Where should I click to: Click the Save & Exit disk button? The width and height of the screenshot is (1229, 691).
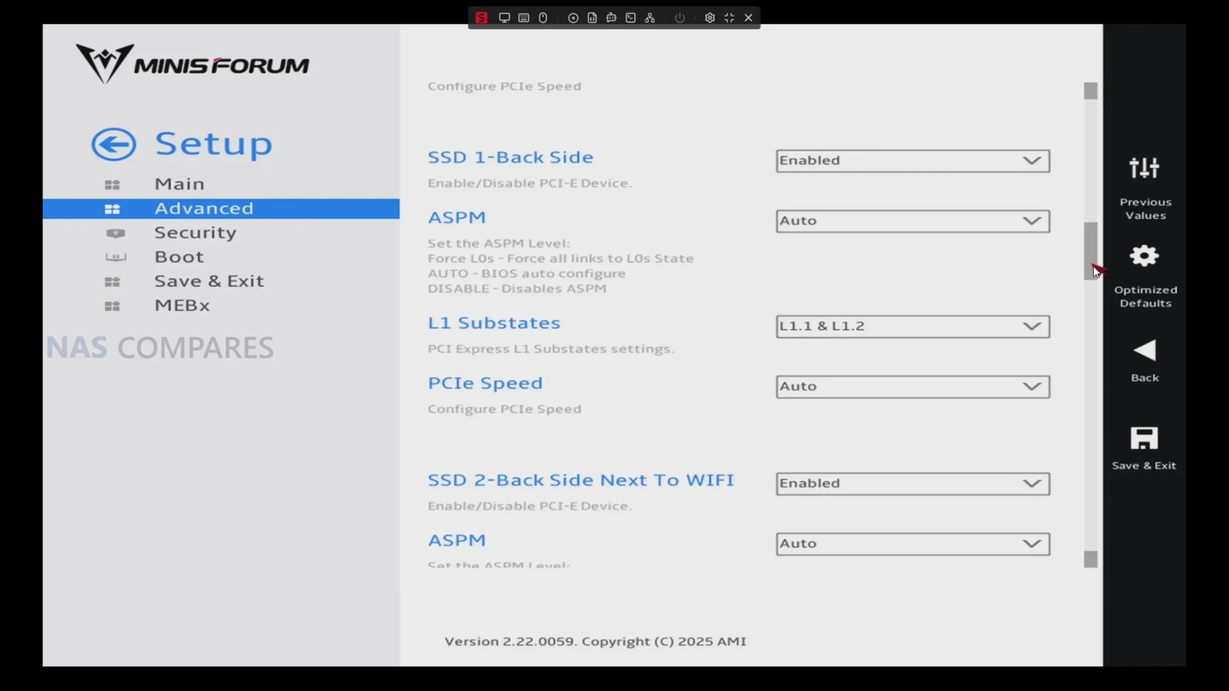pos(1144,439)
